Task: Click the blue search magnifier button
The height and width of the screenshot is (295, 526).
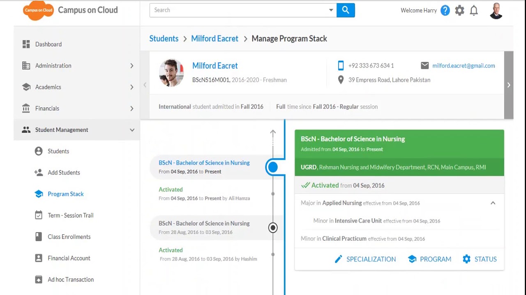Action: click(x=346, y=10)
